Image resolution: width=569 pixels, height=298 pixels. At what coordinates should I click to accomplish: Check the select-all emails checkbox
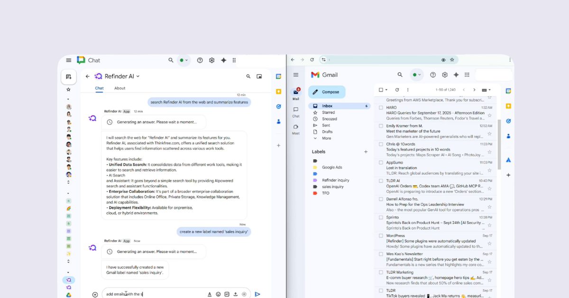[x=382, y=90]
